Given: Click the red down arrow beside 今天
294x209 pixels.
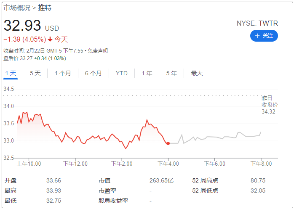Looking at the screenshot, I should [x=50, y=40].
